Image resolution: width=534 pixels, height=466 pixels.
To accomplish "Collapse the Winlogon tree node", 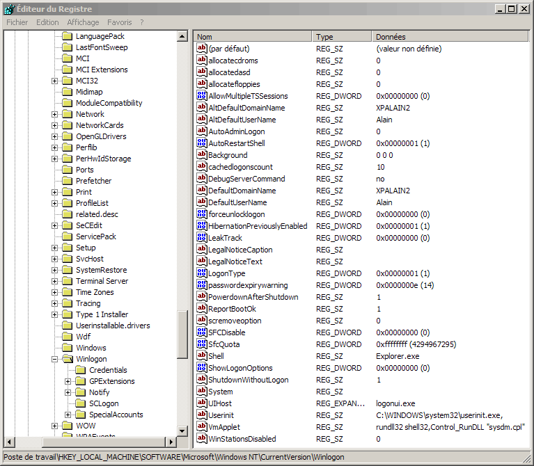I will point(54,359).
